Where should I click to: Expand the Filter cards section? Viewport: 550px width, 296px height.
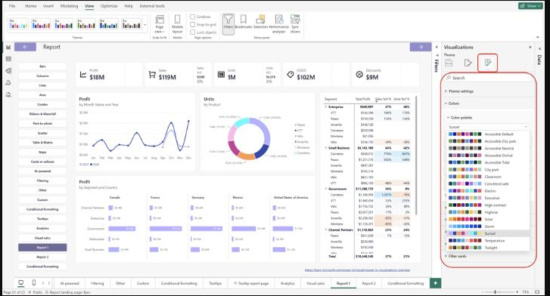455,256
